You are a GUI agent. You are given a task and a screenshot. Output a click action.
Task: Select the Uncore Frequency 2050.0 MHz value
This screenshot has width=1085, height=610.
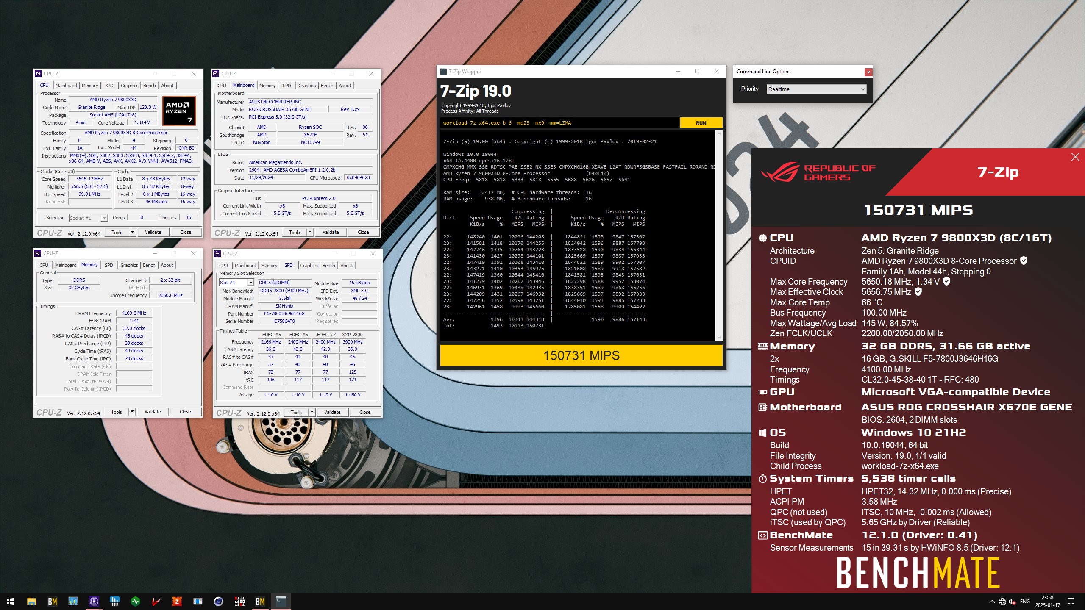[170, 295]
